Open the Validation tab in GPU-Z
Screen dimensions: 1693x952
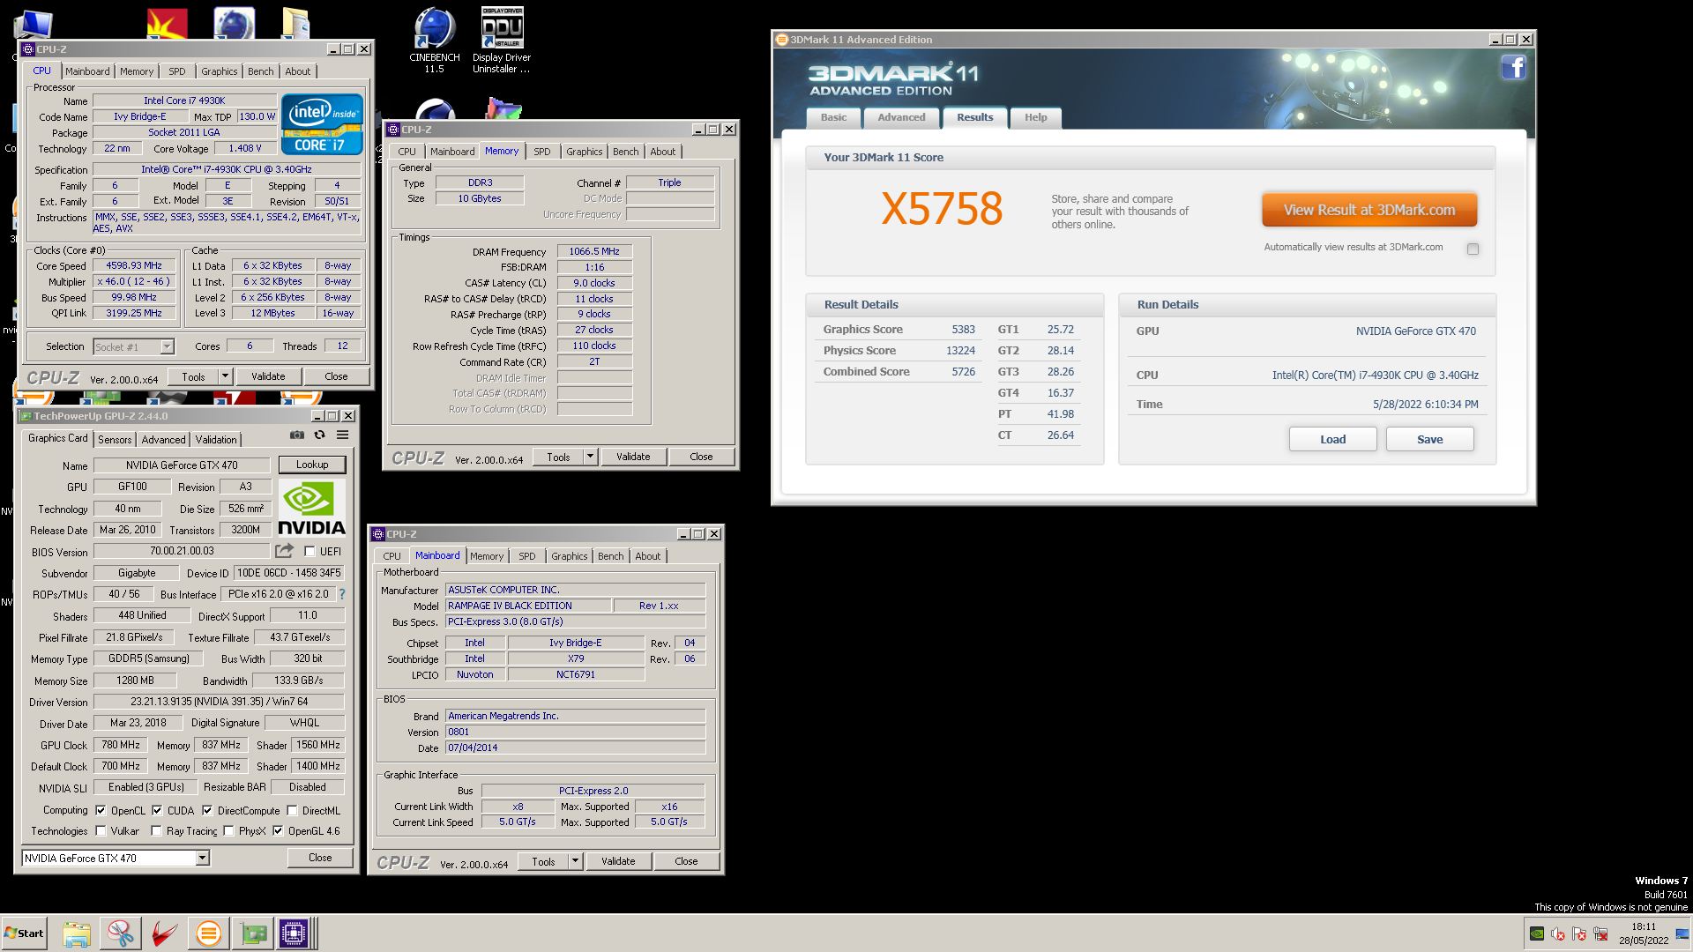216,439
